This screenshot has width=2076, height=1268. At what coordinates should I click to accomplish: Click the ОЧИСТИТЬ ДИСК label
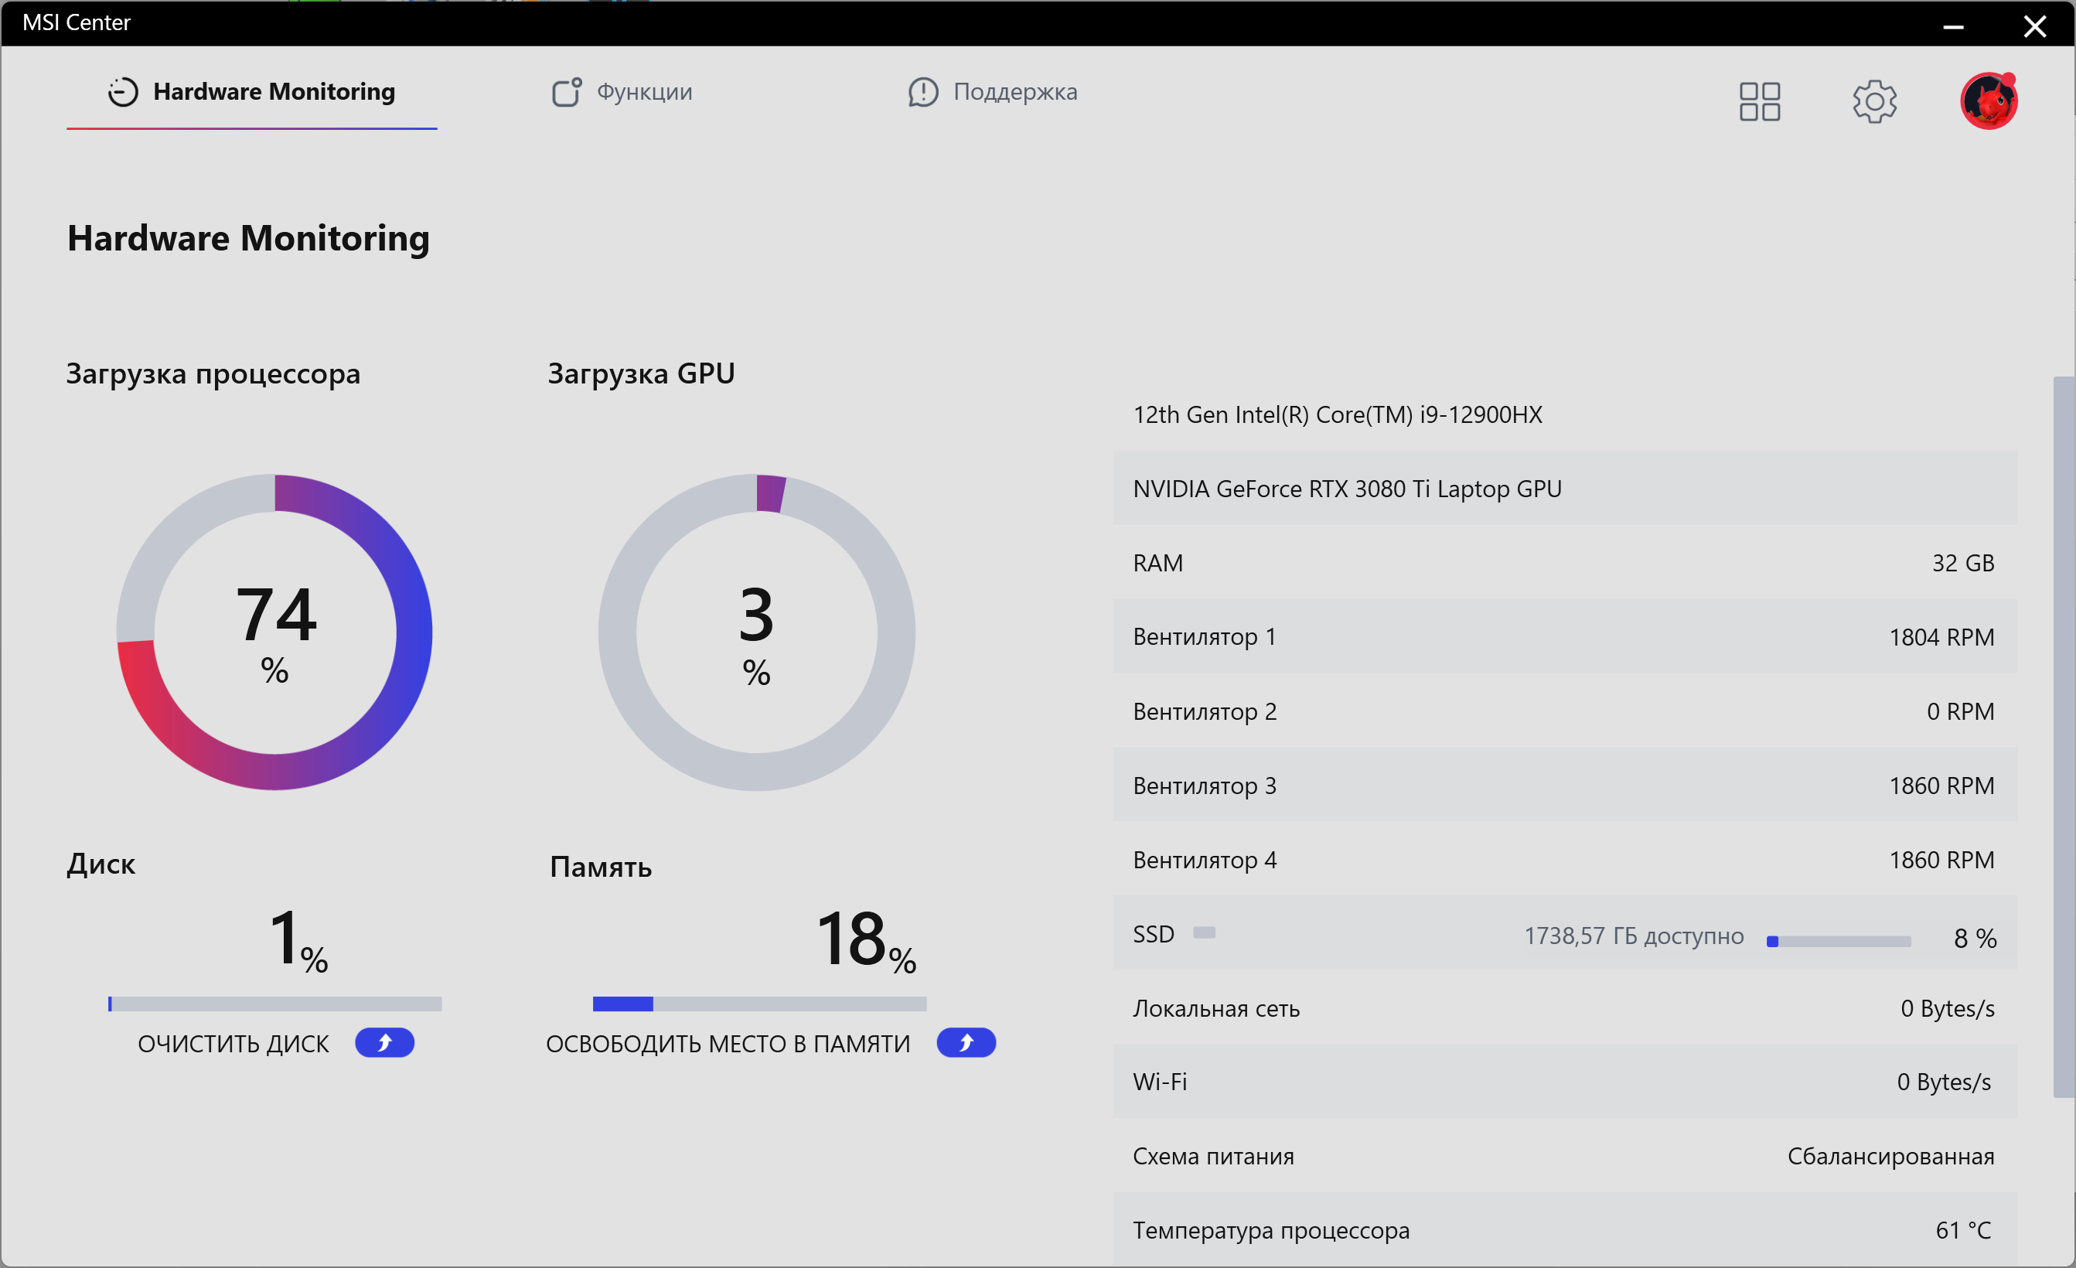[x=234, y=1044]
